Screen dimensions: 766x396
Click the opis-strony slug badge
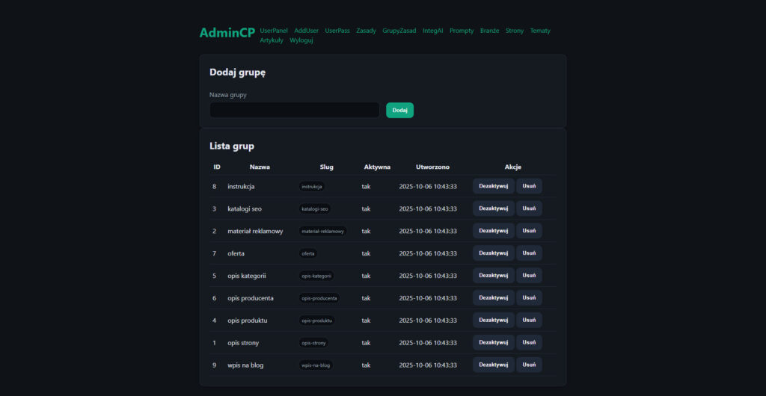(313, 343)
